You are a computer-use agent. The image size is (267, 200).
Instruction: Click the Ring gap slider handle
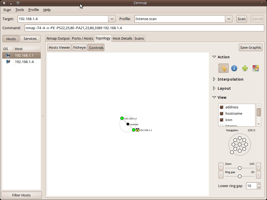(x=240, y=176)
